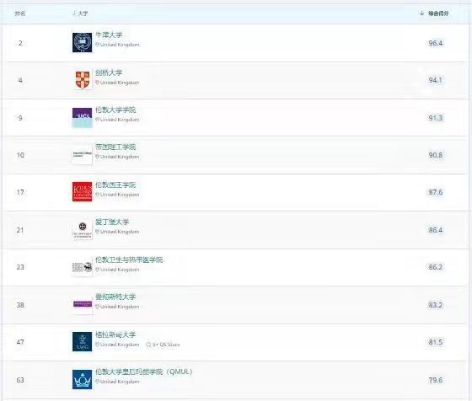Sort by 综合得分 column arrow
Screen dimensions: 472x401
point(421,13)
